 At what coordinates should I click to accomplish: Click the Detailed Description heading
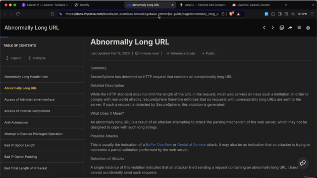click(107, 86)
